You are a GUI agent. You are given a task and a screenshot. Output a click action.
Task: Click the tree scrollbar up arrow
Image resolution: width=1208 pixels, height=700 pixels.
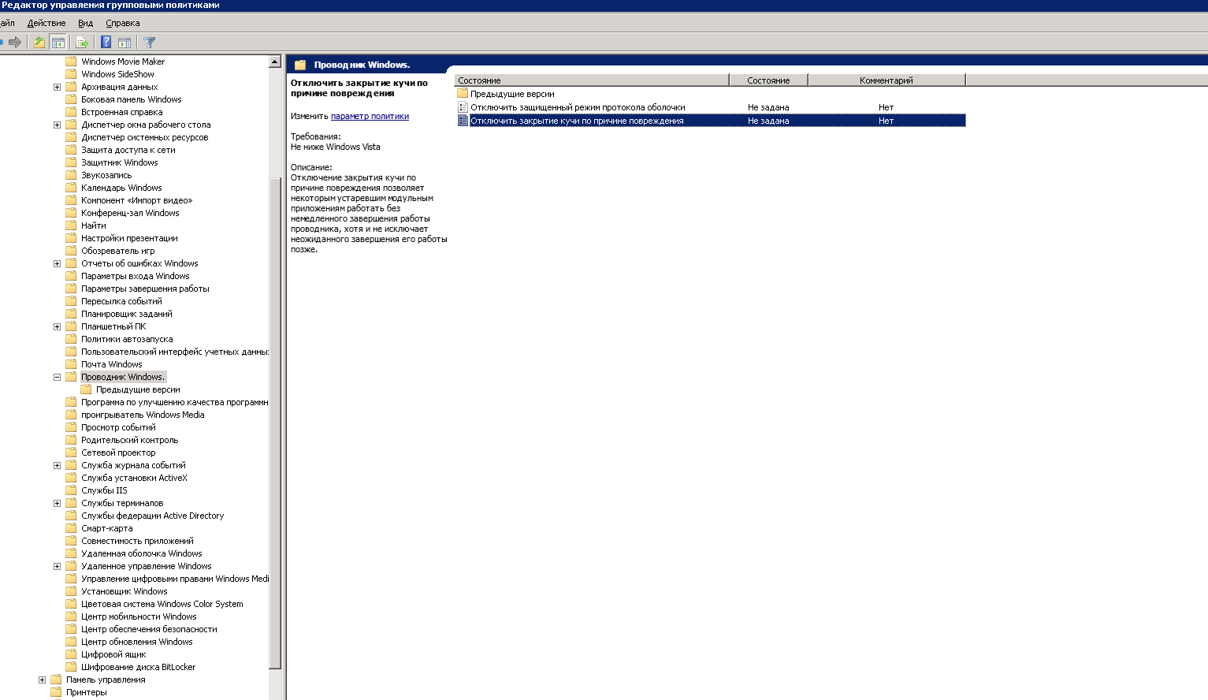coord(275,61)
